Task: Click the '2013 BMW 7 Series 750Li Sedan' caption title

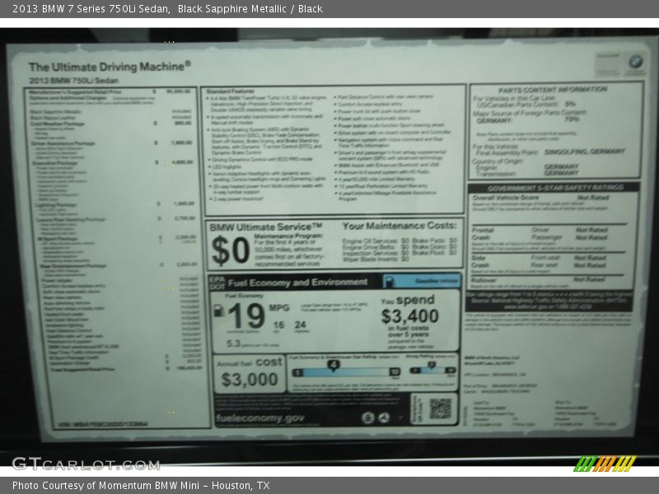Action: click(91, 9)
